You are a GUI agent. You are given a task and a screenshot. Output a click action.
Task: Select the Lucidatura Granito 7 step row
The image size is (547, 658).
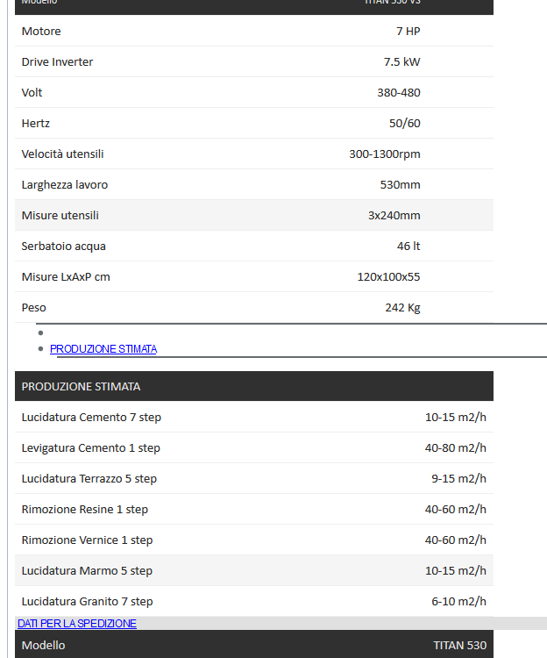click(254, 601)
